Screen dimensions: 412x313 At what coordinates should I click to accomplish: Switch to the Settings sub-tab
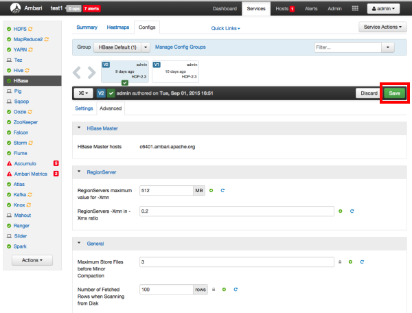[x=84, y=108]
